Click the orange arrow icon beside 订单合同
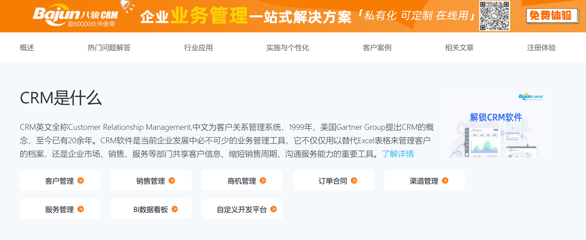 tap(354, 181)
